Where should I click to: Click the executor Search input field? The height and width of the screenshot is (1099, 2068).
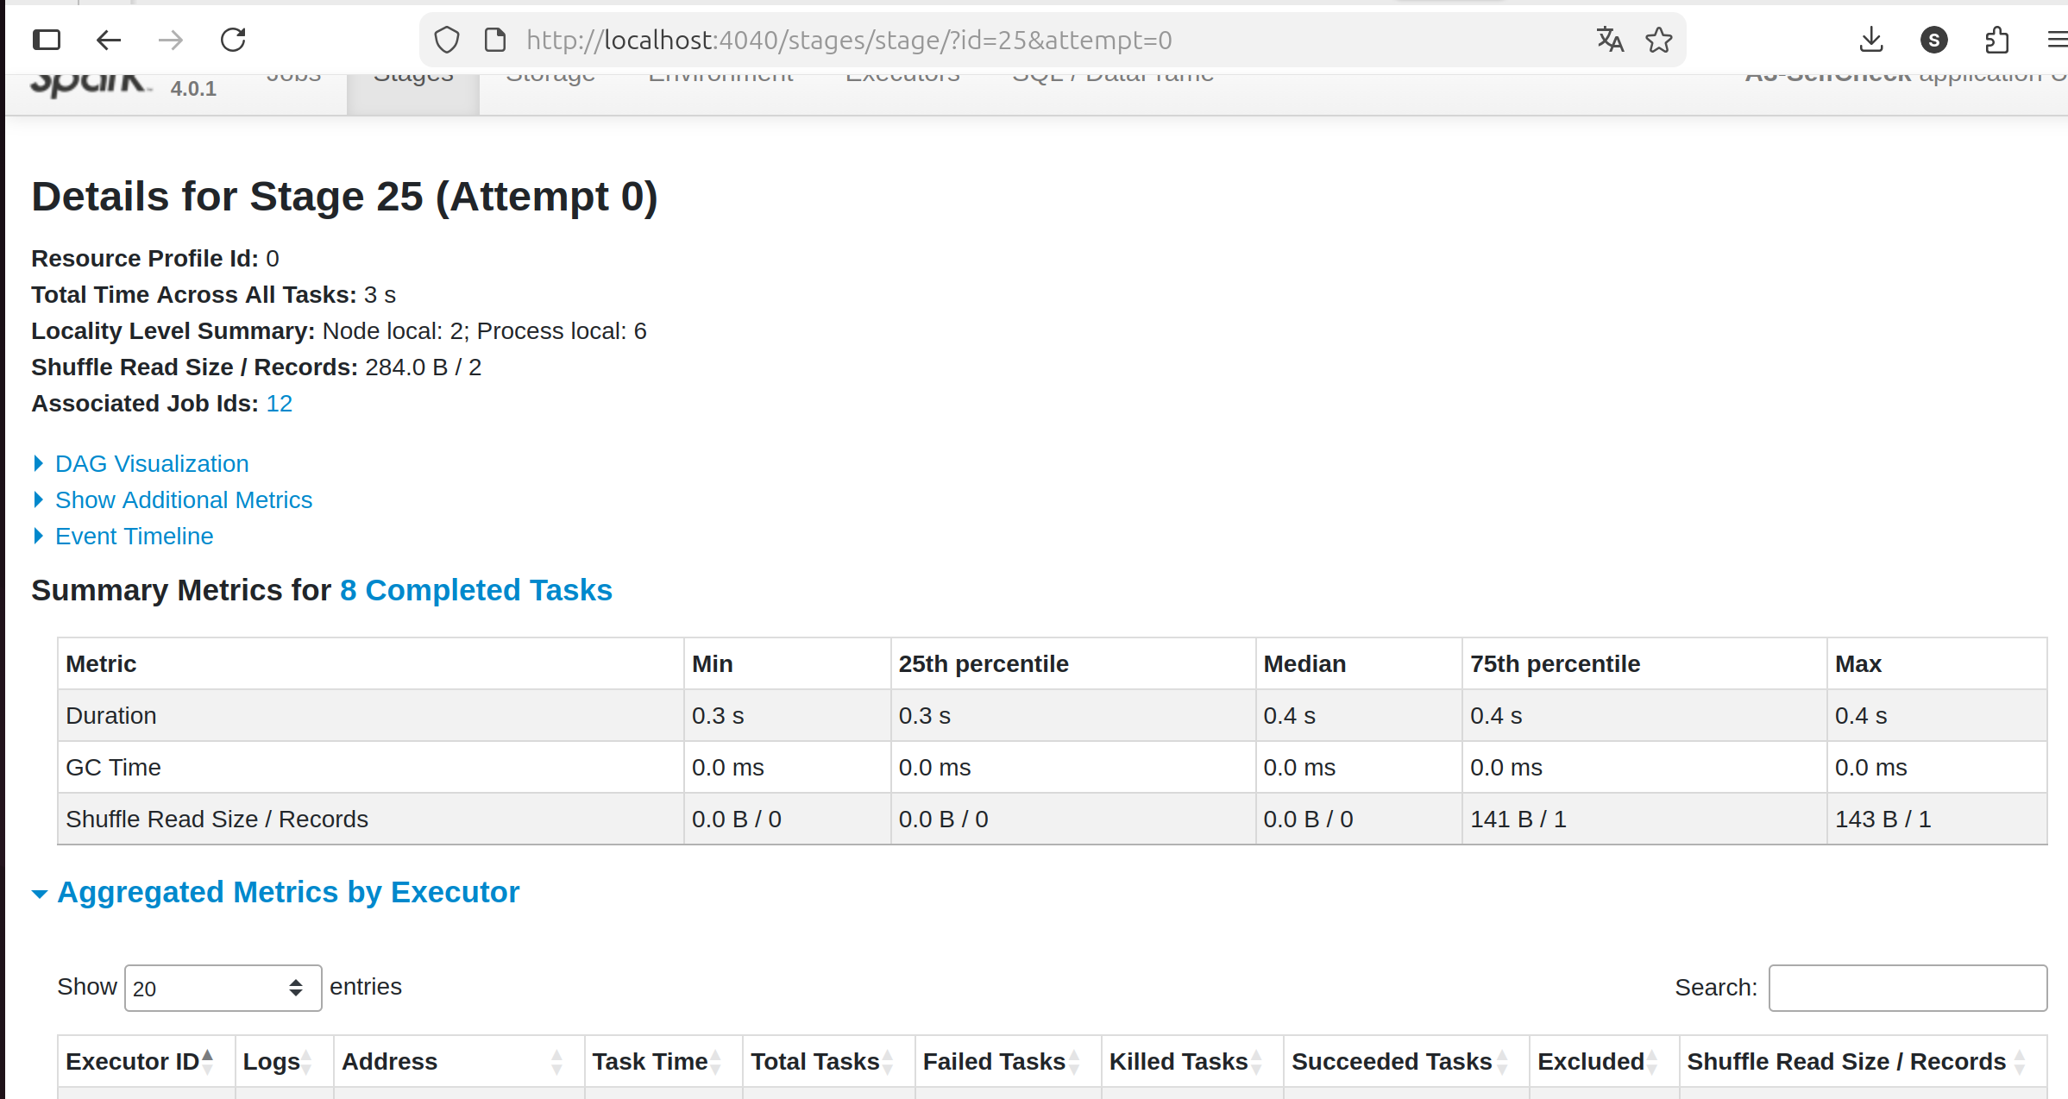(1907, 987)
